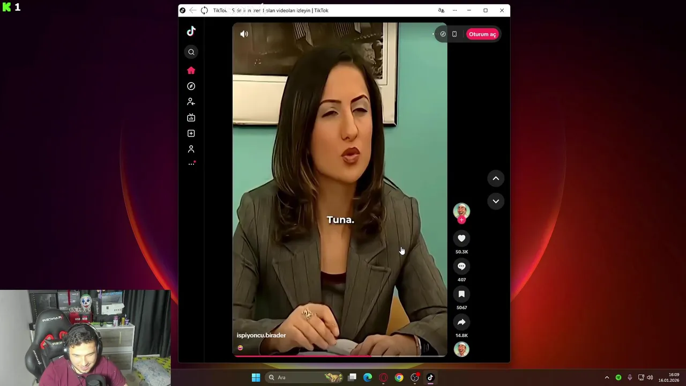This screenshot has height=386, width=686.
Task: Click the TikTok app icon in titlebar
Action: point(182,10)
